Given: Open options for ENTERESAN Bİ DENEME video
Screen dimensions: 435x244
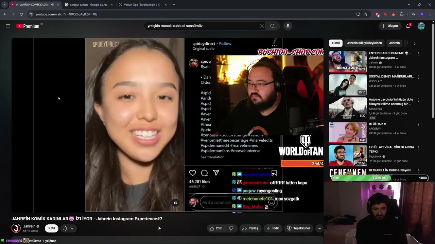Looking at the screenshot, I should pos(418,54).
